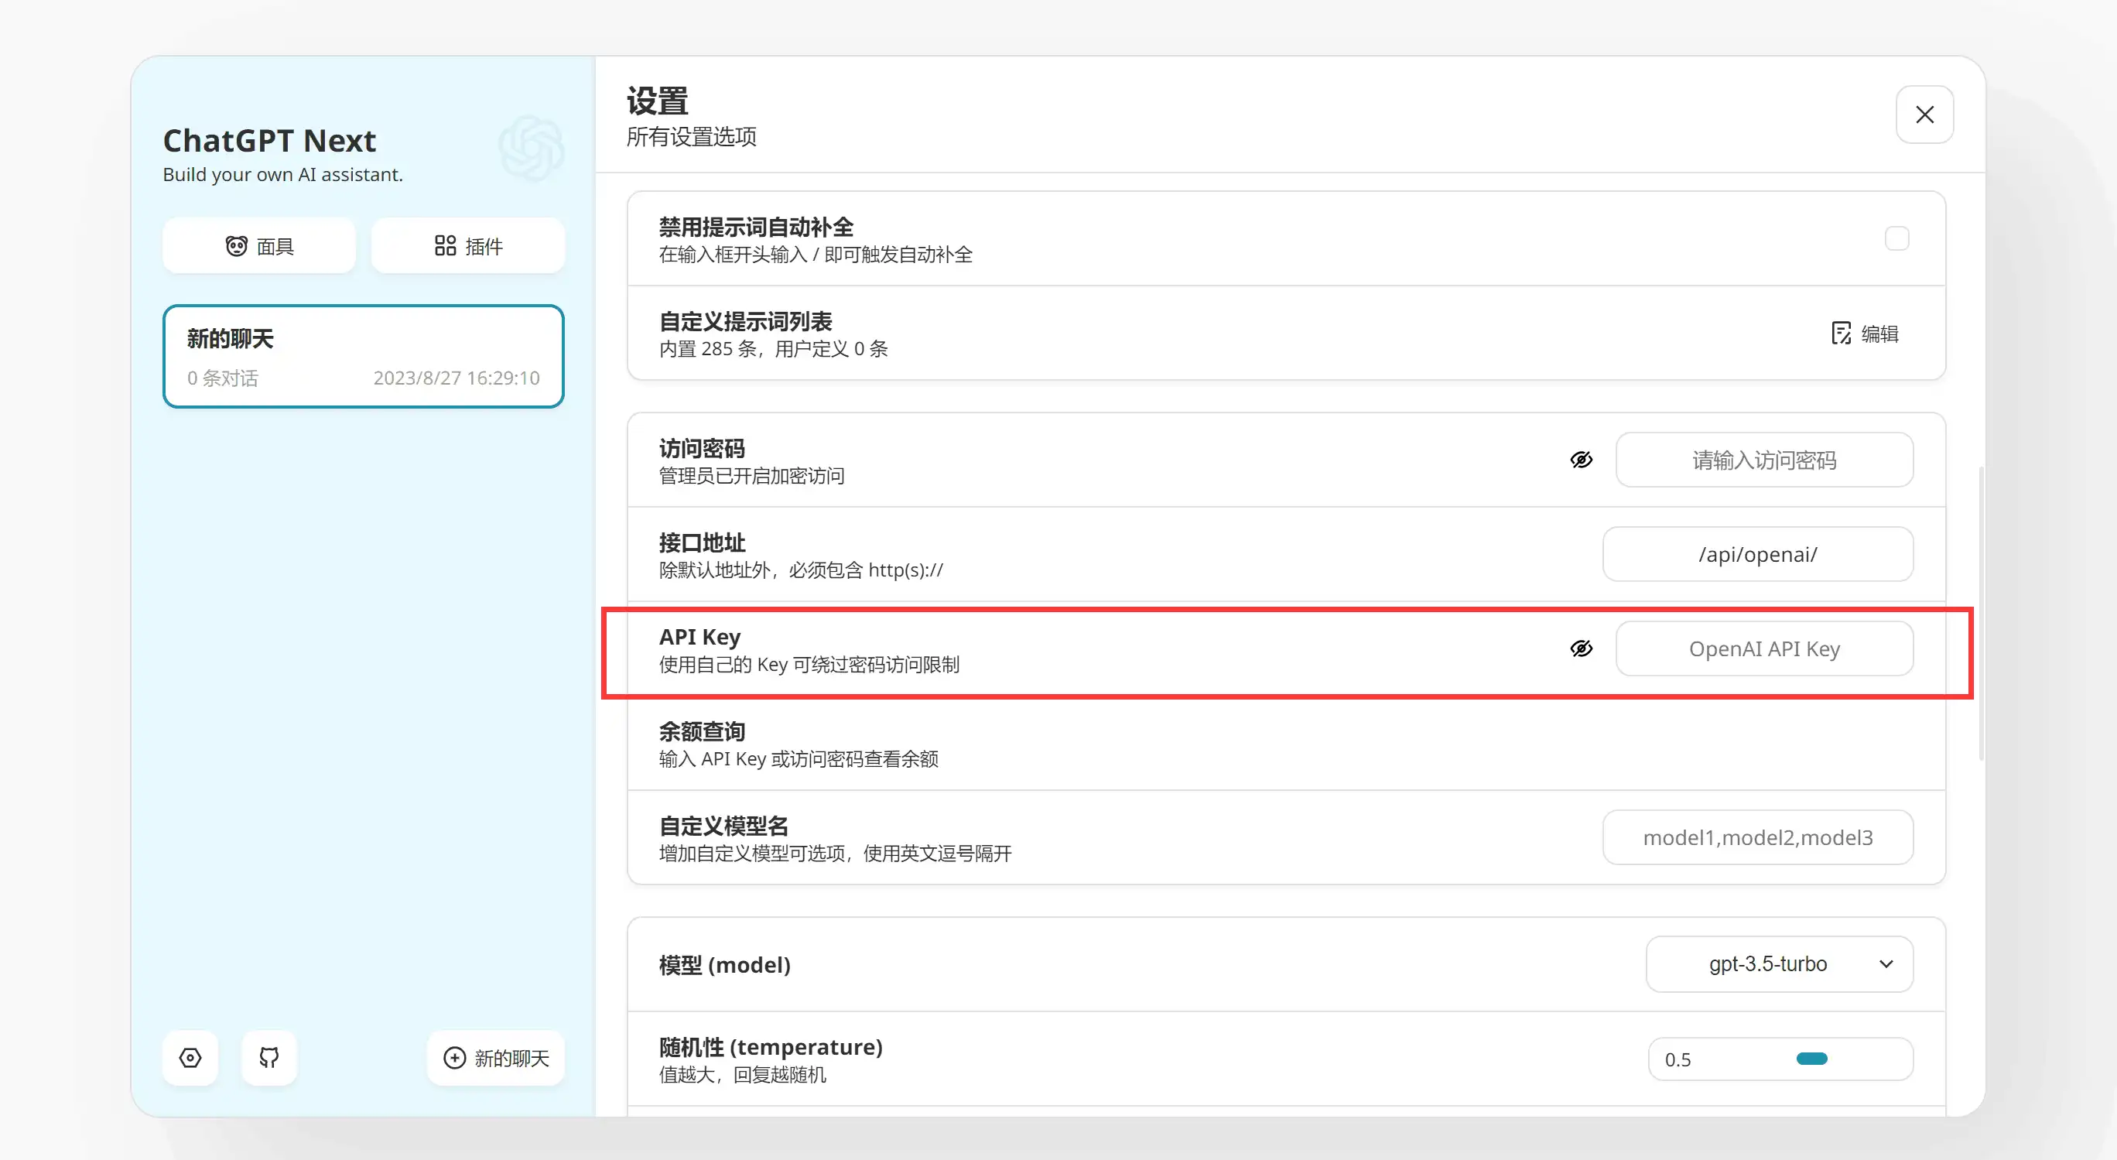Viewport: 2117px width, 1160px height.
Task: Close the settings panel
Action: [x=1924, y=115]
